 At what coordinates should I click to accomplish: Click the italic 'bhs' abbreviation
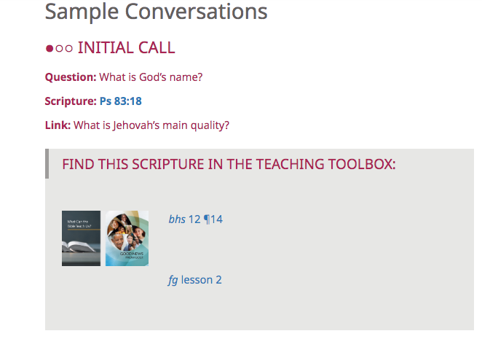(x=177, y=219)
